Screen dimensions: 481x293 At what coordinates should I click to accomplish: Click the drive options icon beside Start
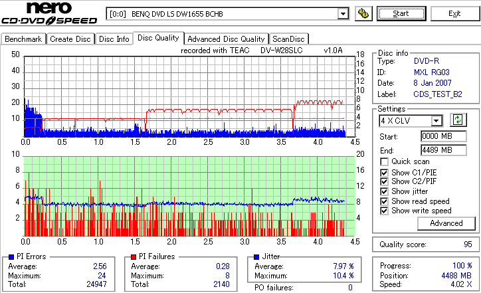363,13
